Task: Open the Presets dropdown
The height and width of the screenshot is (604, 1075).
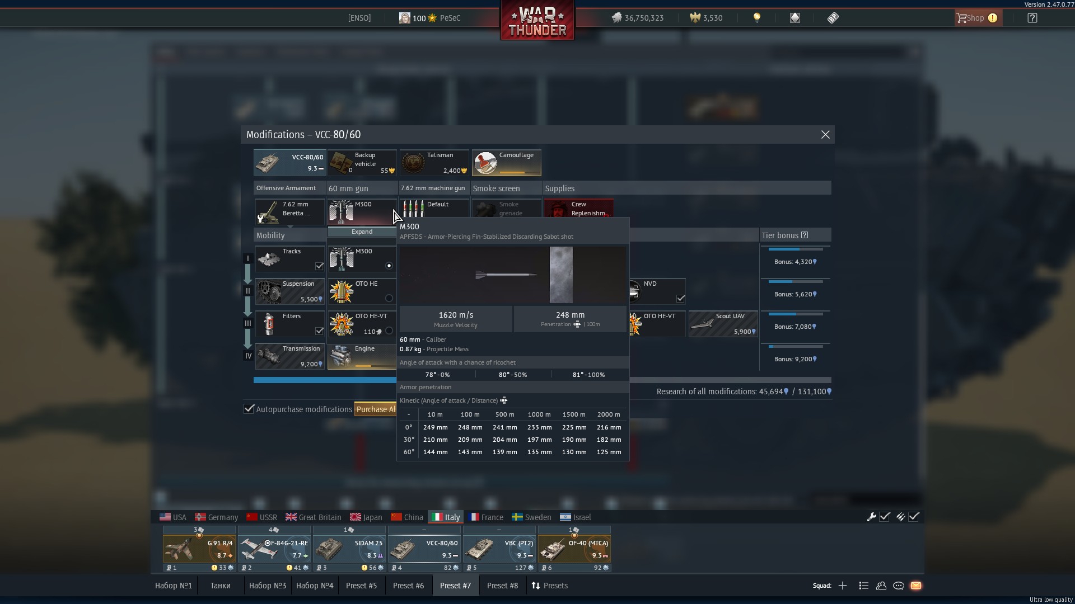Action: pyautogui.click(x=549, y=586)
